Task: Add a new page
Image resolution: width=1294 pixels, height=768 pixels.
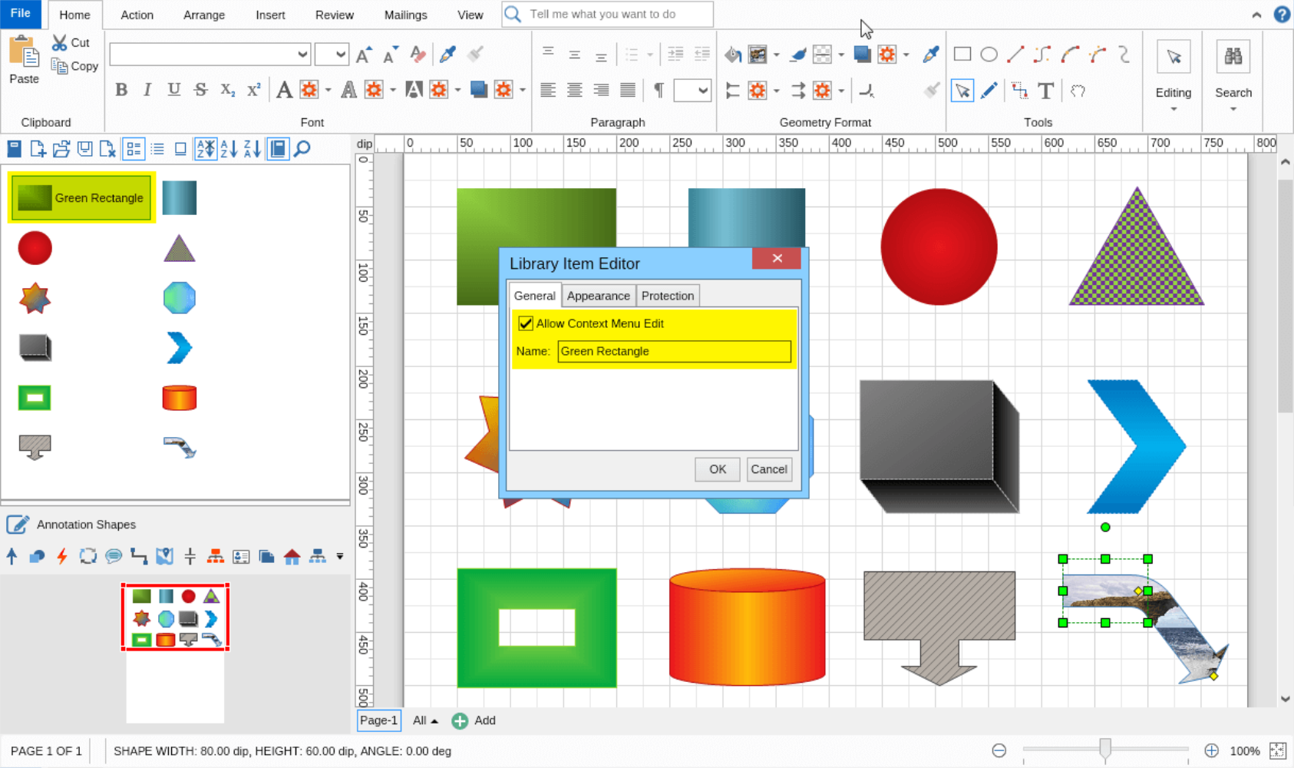Action: point(474,720)
